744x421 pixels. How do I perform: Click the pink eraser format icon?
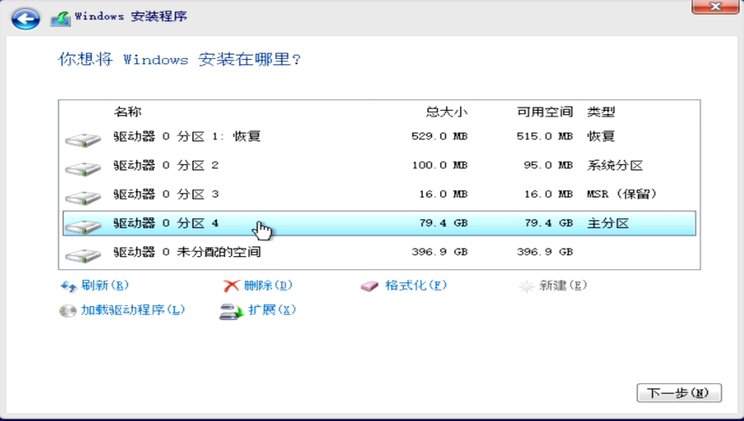click(370, 286)
